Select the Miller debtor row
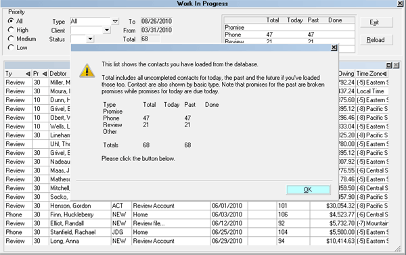 [x=37, y=83]
